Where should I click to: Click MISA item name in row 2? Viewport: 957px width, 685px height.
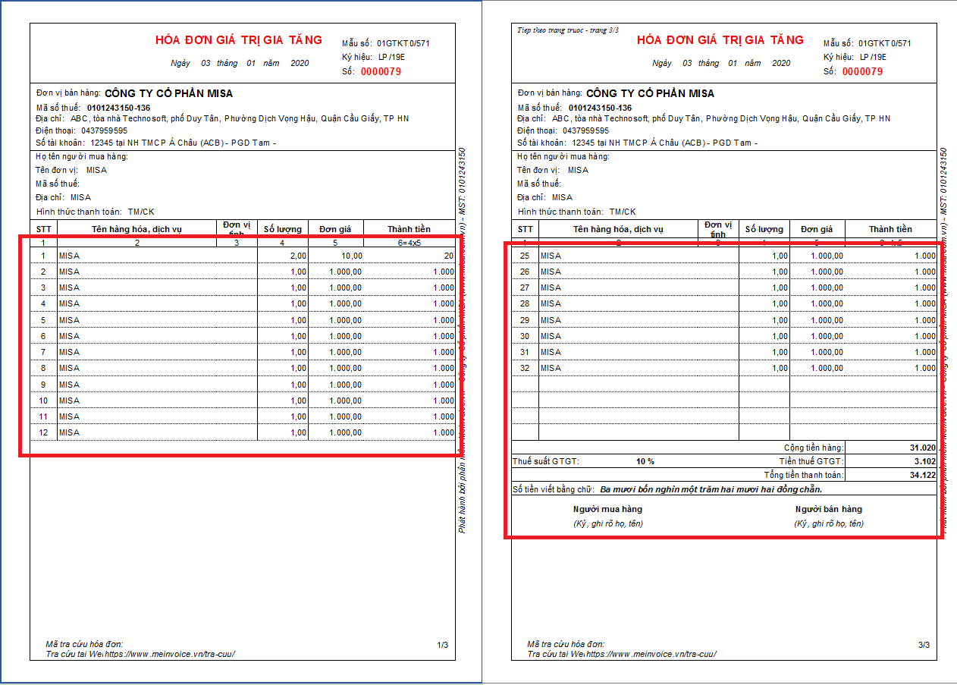(69, 272)
